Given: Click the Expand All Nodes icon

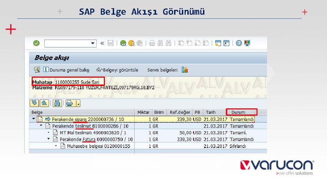Looking at the screenshot, I should (34, 103).
